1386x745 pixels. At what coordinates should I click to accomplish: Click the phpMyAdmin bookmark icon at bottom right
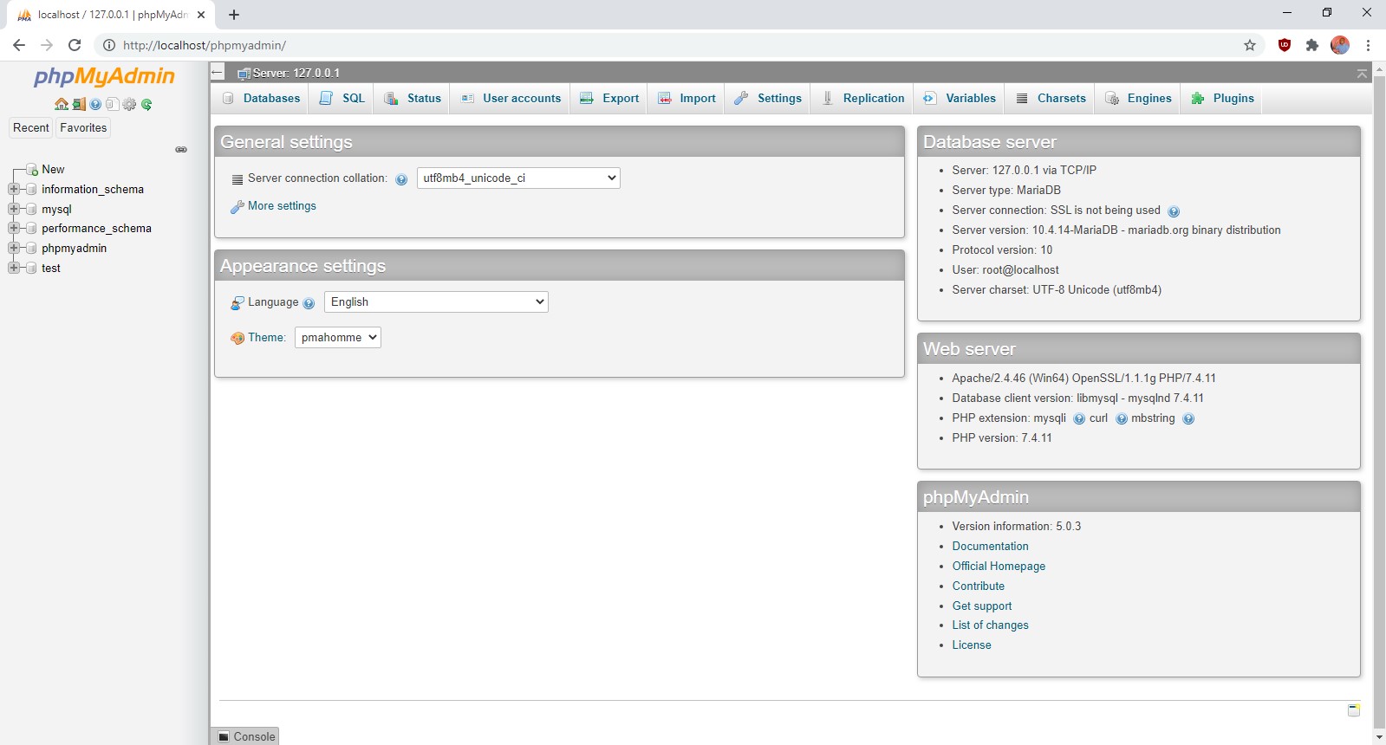[1353, 710]
